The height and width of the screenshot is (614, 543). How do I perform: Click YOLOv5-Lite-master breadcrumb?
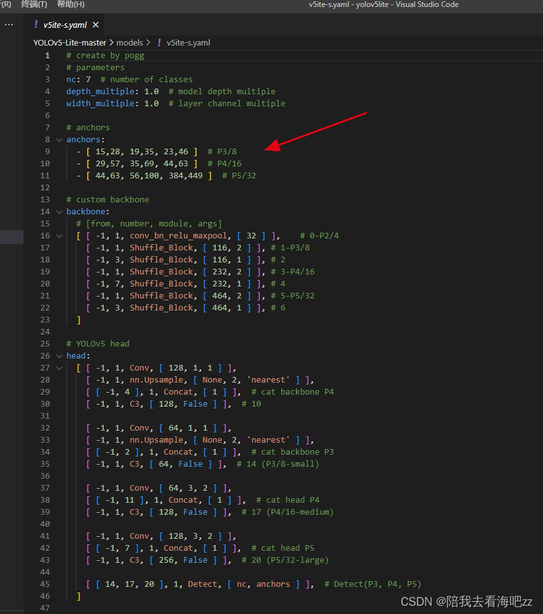(x=70, y=42)
